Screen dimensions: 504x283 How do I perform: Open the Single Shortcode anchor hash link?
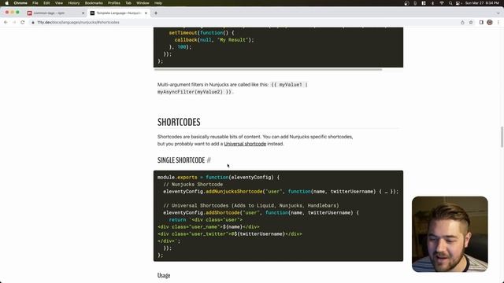click(209, 160)
